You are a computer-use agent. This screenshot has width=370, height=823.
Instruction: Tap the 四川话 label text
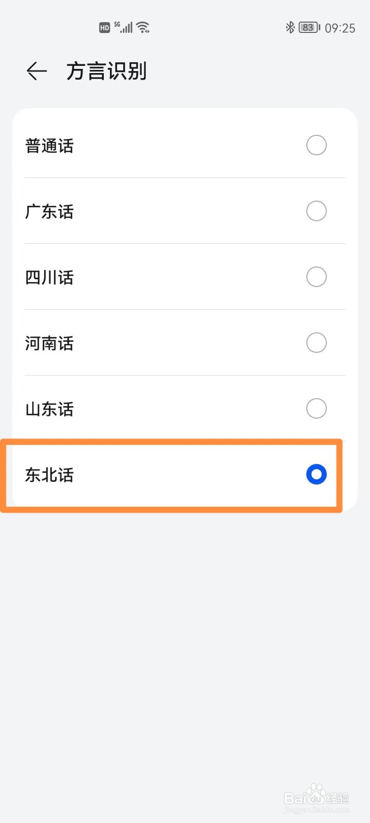tap(49, 278)
